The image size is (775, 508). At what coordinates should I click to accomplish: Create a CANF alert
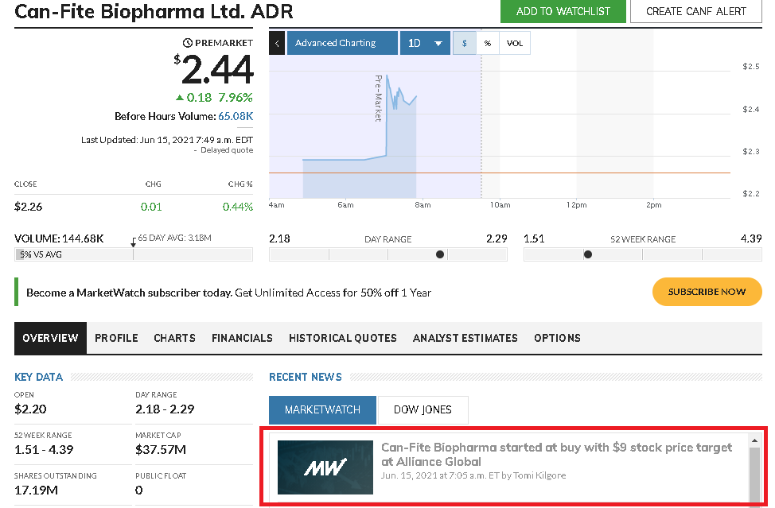tap(696, 11)
